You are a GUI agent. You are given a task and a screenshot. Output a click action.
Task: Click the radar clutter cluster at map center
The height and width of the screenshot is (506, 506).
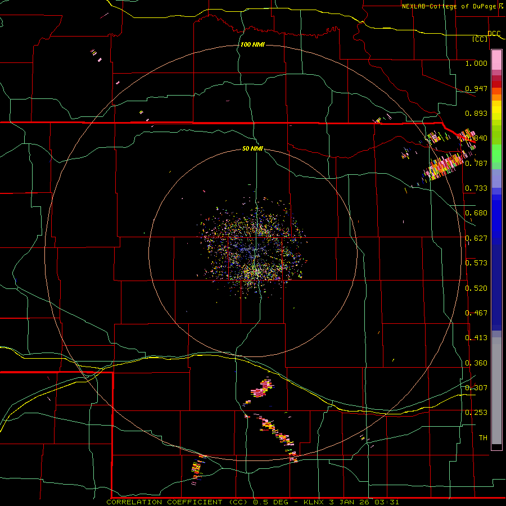[254, 247]
